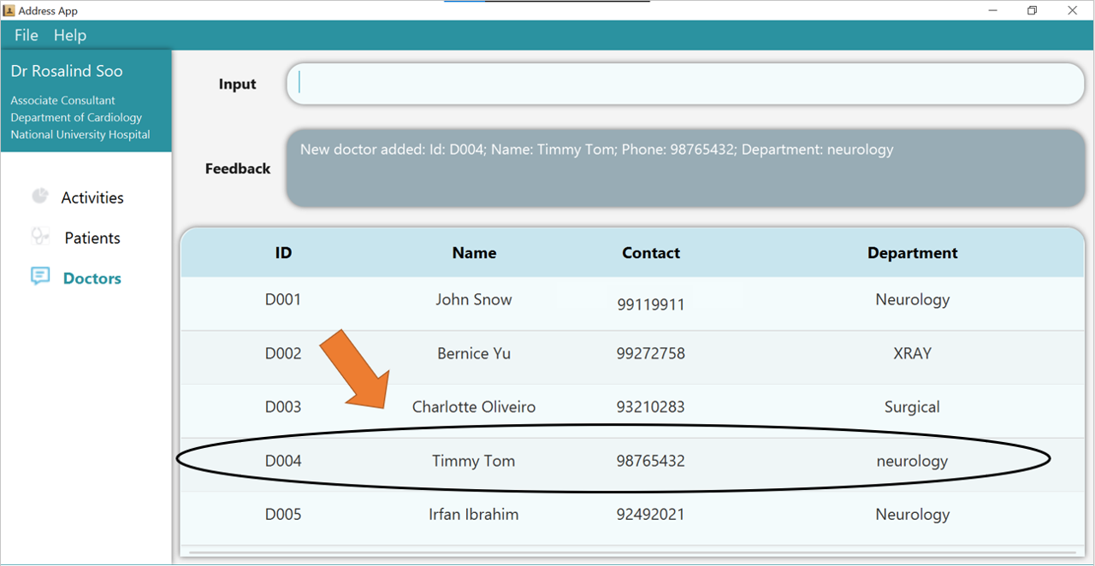1095x566 pixels.
Task: Restore down the application window
Action: [1033, 10]
